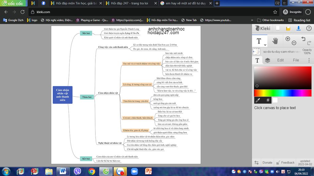Image resolution: width=314 pixels, height=176 pixels.
Task: Create a new blank image icon
Action: (x=278, y=28)
